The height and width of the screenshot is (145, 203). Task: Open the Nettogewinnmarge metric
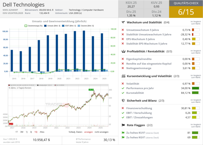click(139, 68)
